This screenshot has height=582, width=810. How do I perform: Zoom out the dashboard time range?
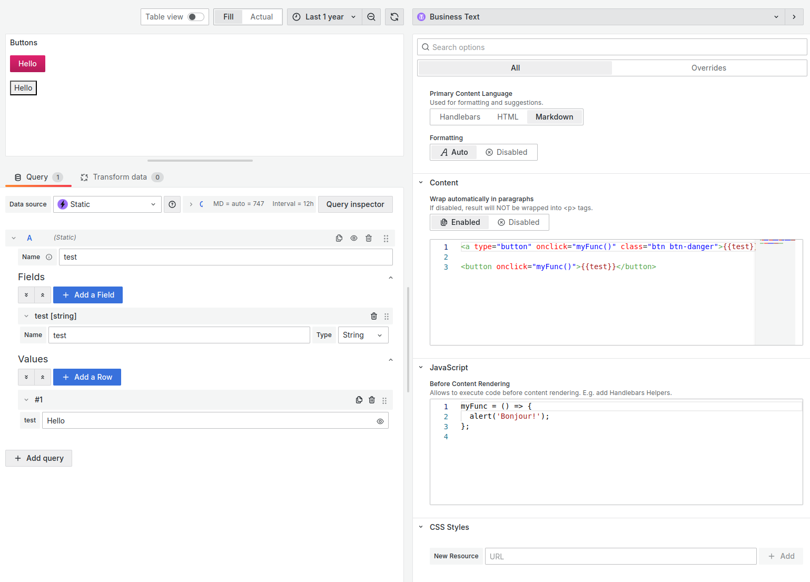371,16
